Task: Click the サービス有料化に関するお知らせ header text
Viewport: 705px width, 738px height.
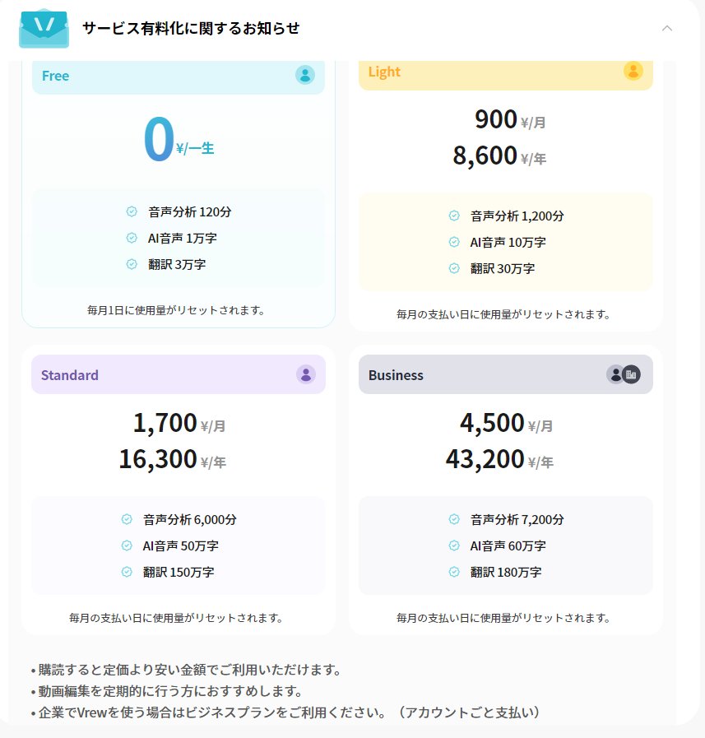Action: coord(189,28)
